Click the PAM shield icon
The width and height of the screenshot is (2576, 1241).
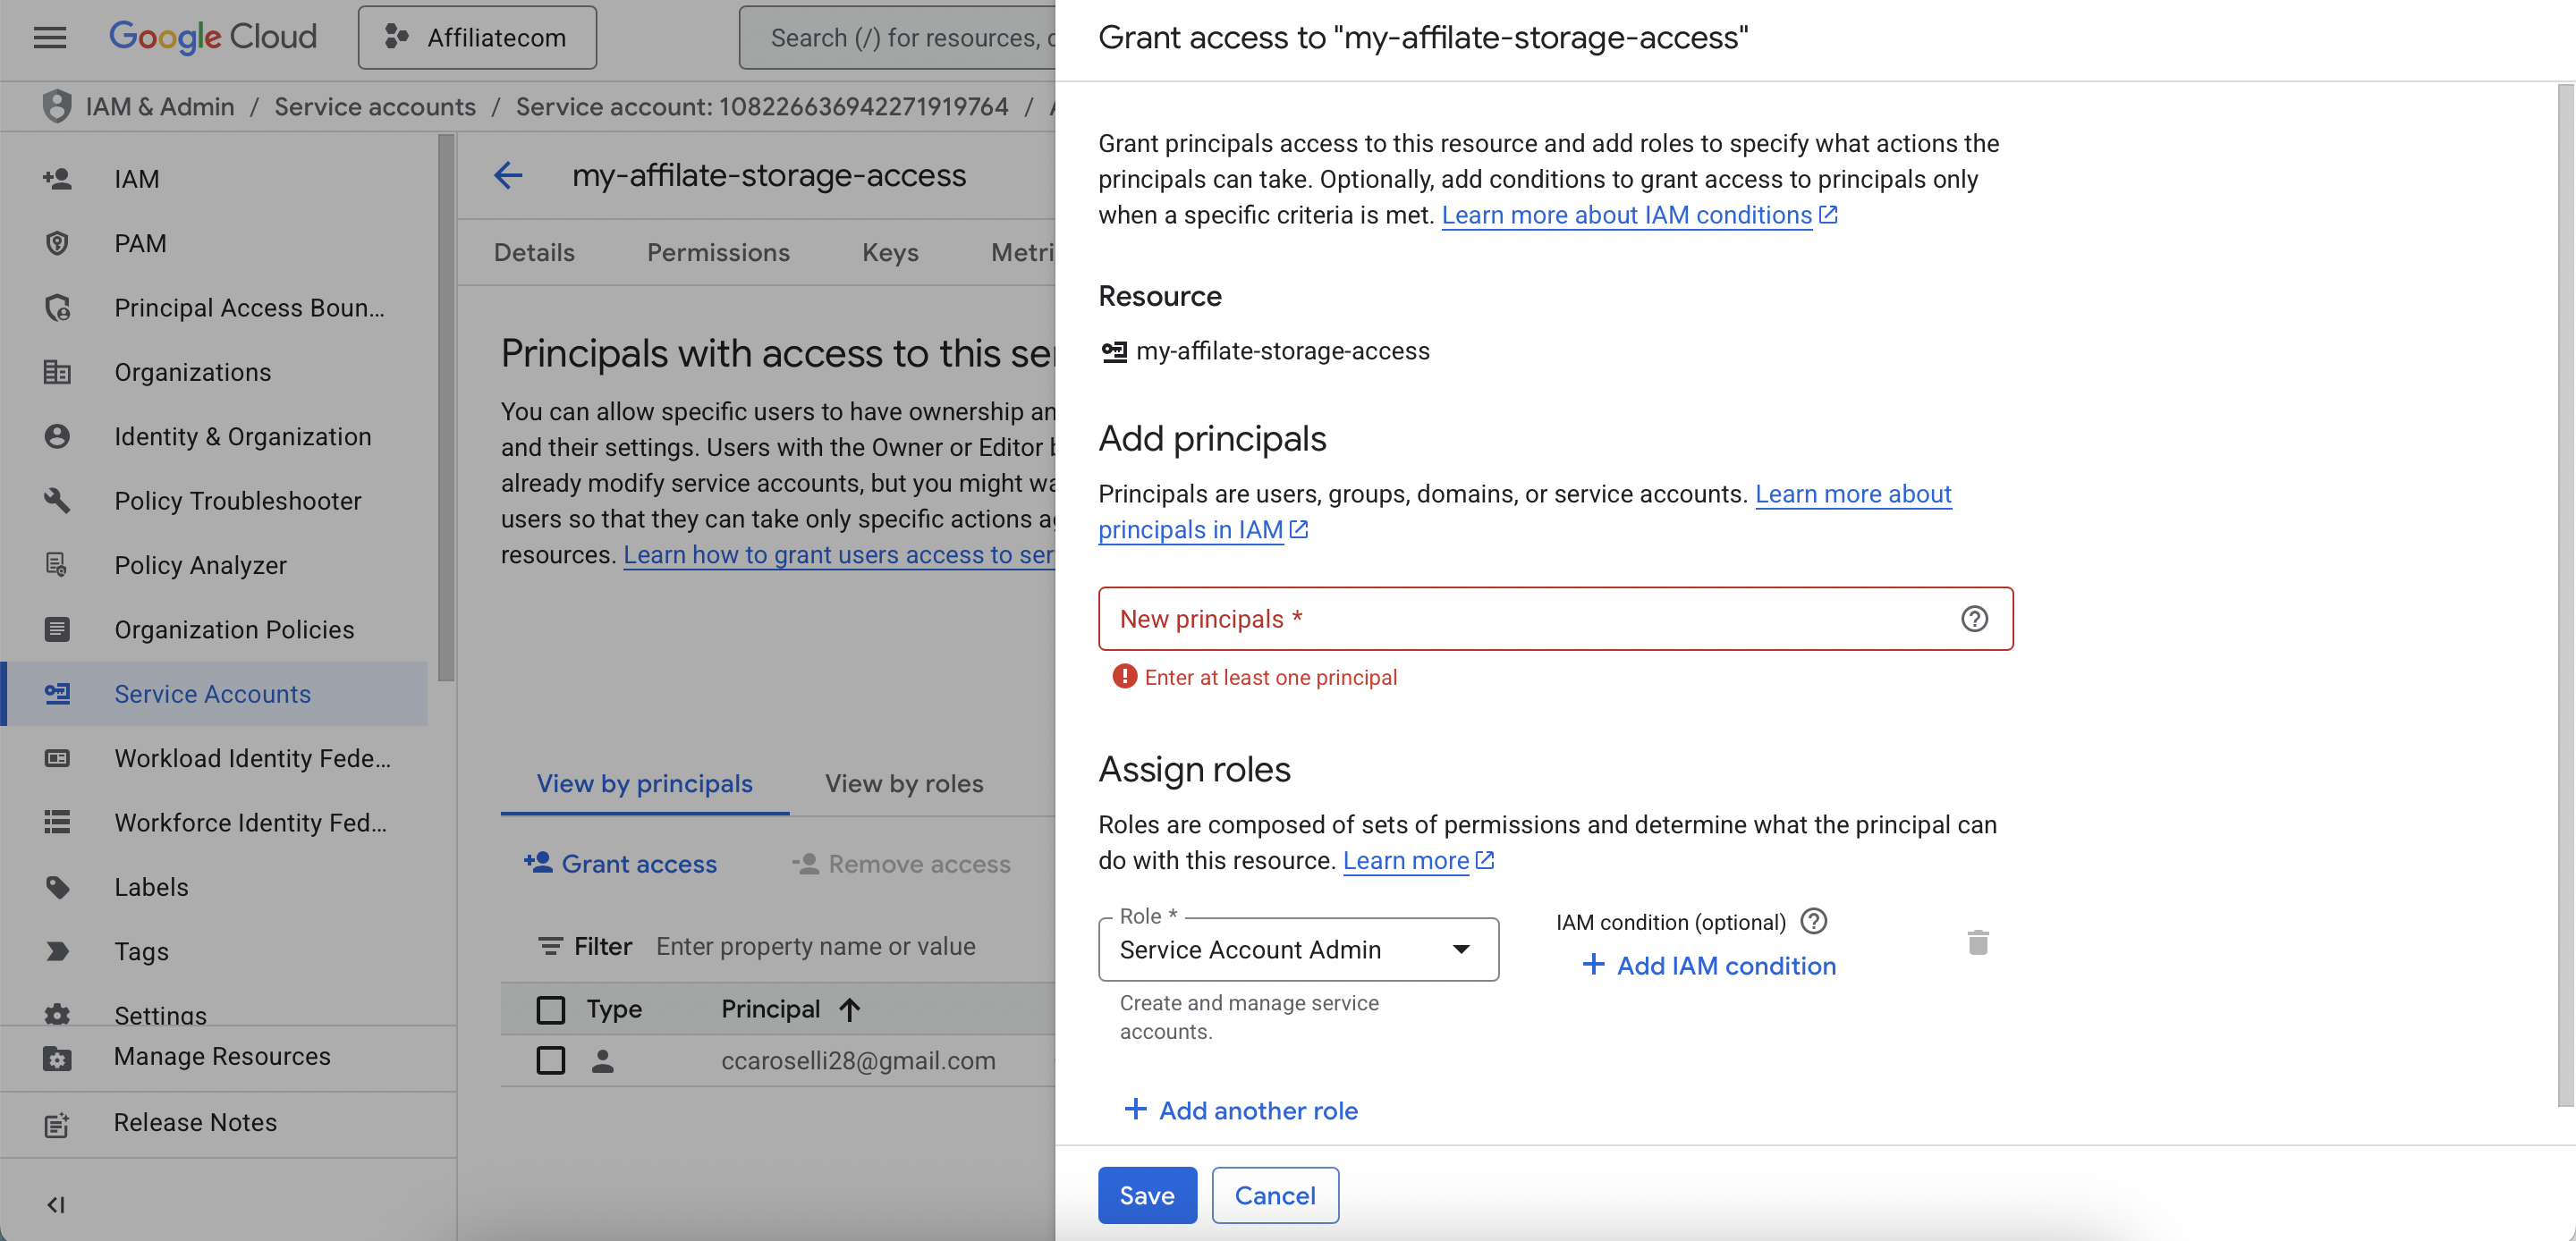pyautogui.click(x=57, y=243)
